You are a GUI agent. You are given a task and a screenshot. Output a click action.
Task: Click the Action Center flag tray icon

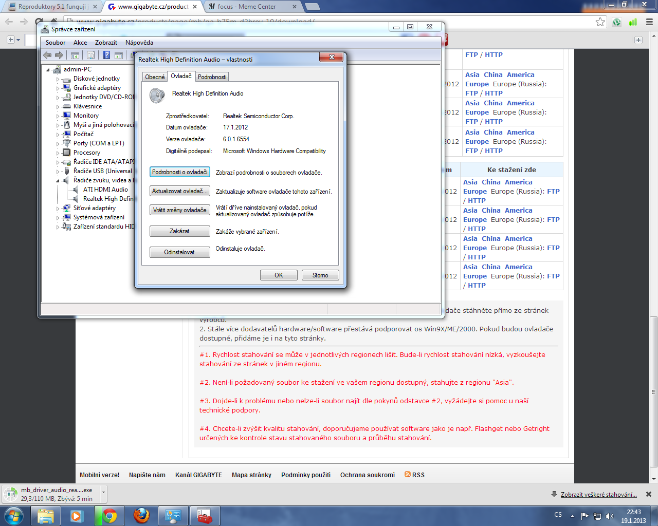(x=585, y=516)
